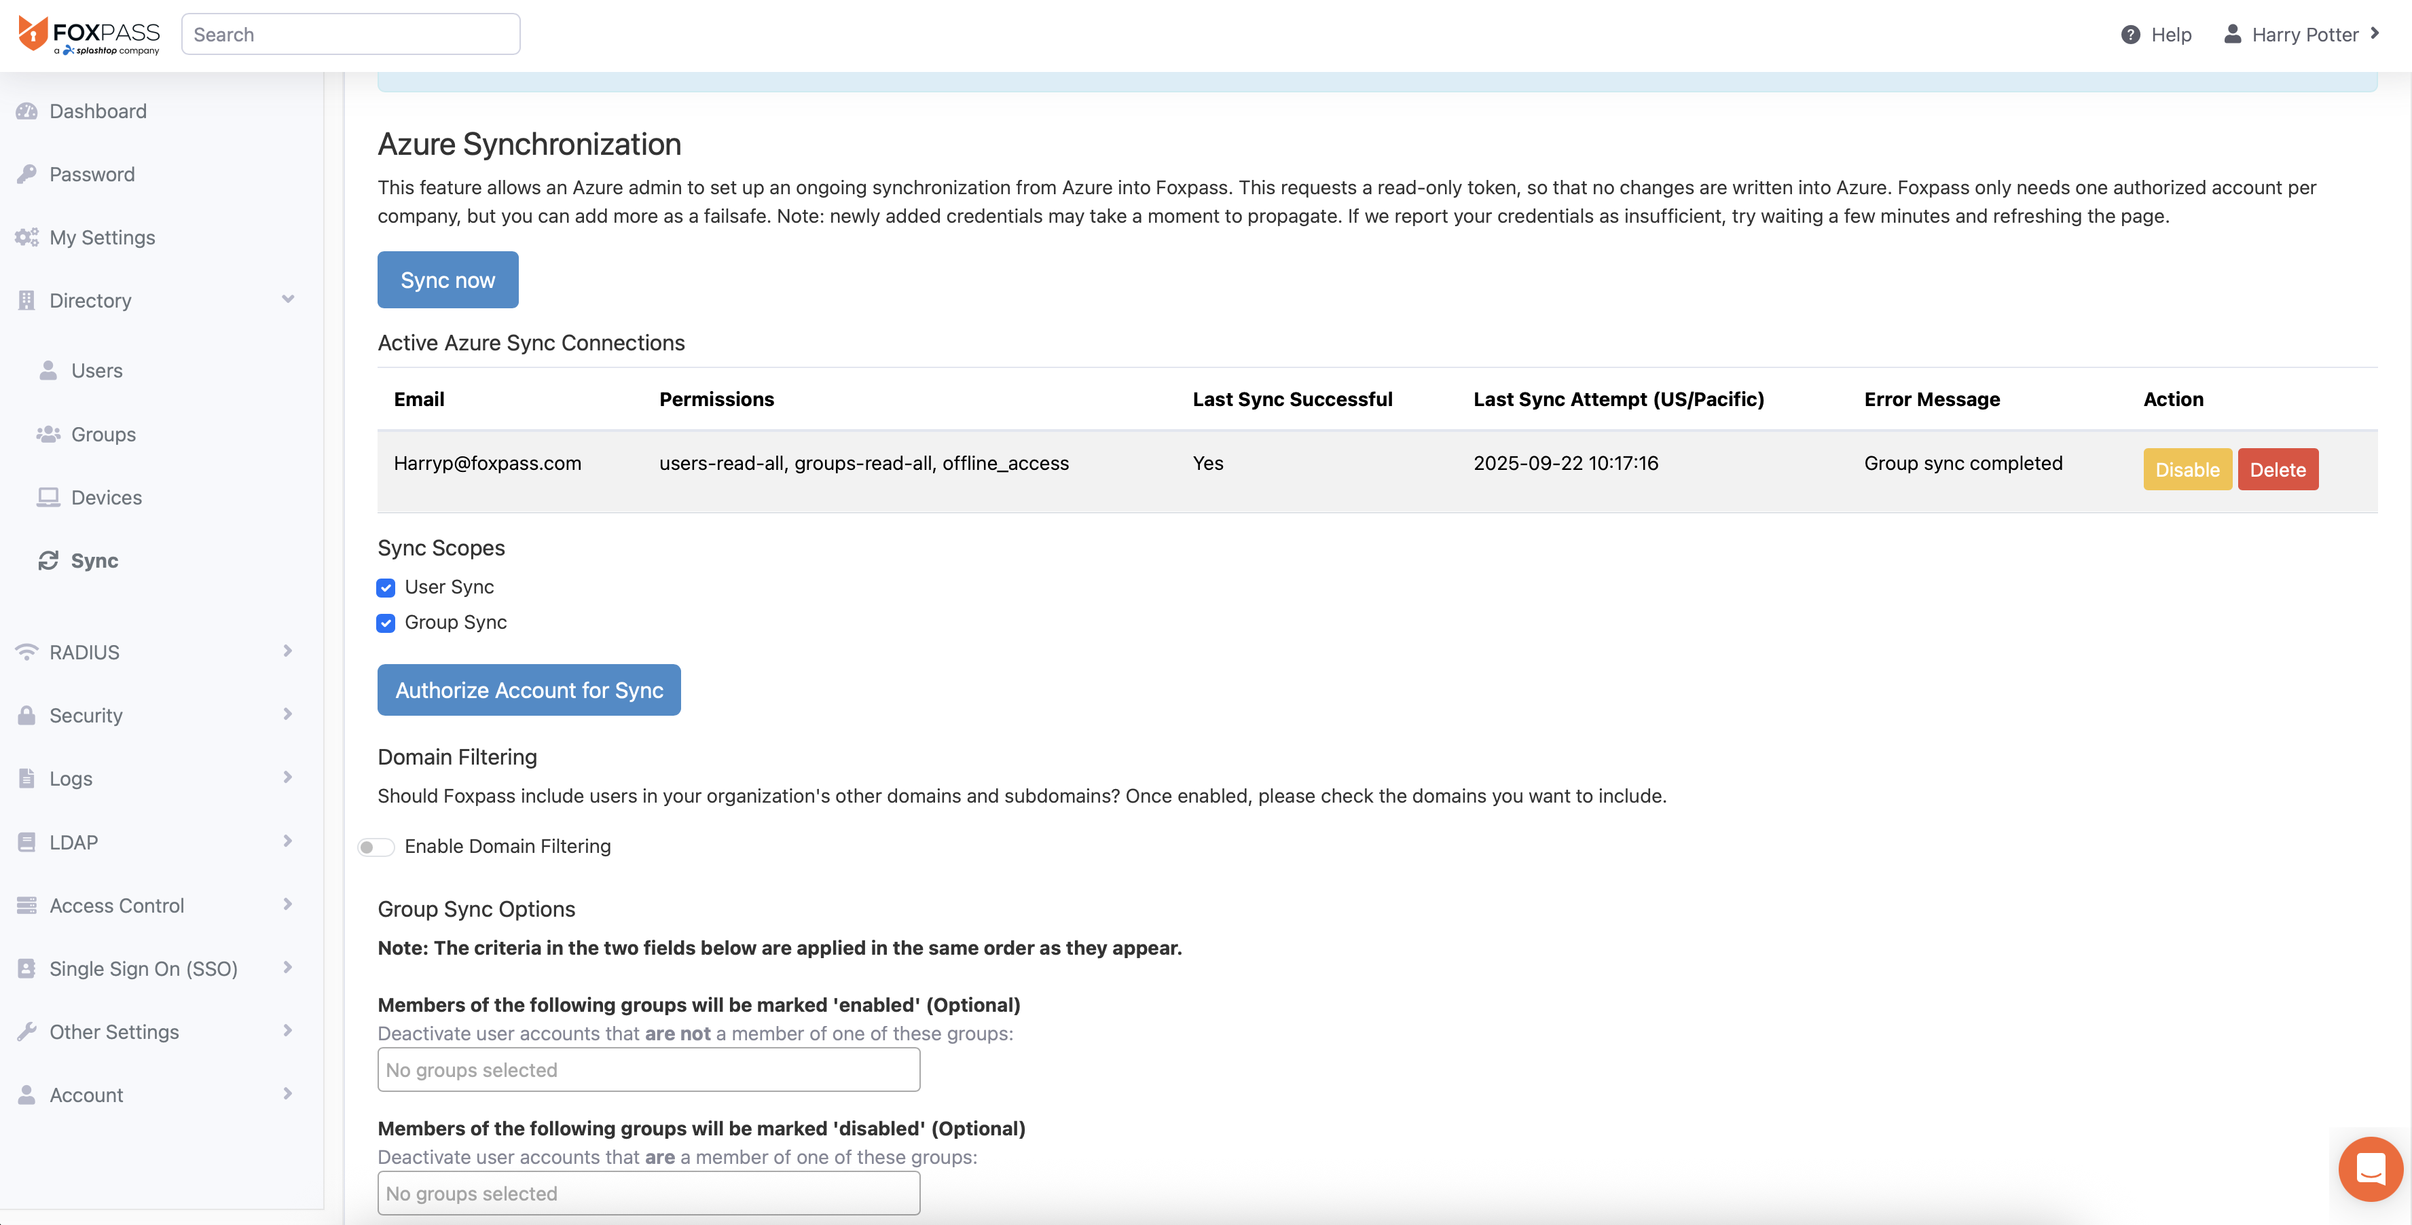2412x1225 pixels.
Task: Click the 'enabled' groups selection field
Action: pos(648,1069)
